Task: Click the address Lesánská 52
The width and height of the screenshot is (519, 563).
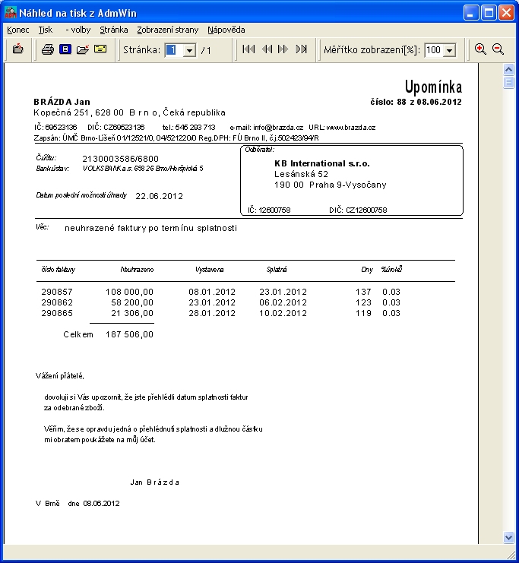Action: (302, 174)
